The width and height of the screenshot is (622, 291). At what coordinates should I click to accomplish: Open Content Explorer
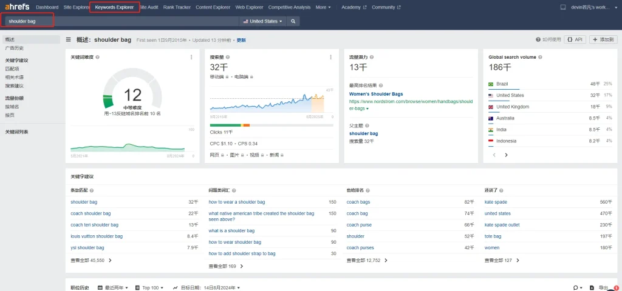pos(213,7)
